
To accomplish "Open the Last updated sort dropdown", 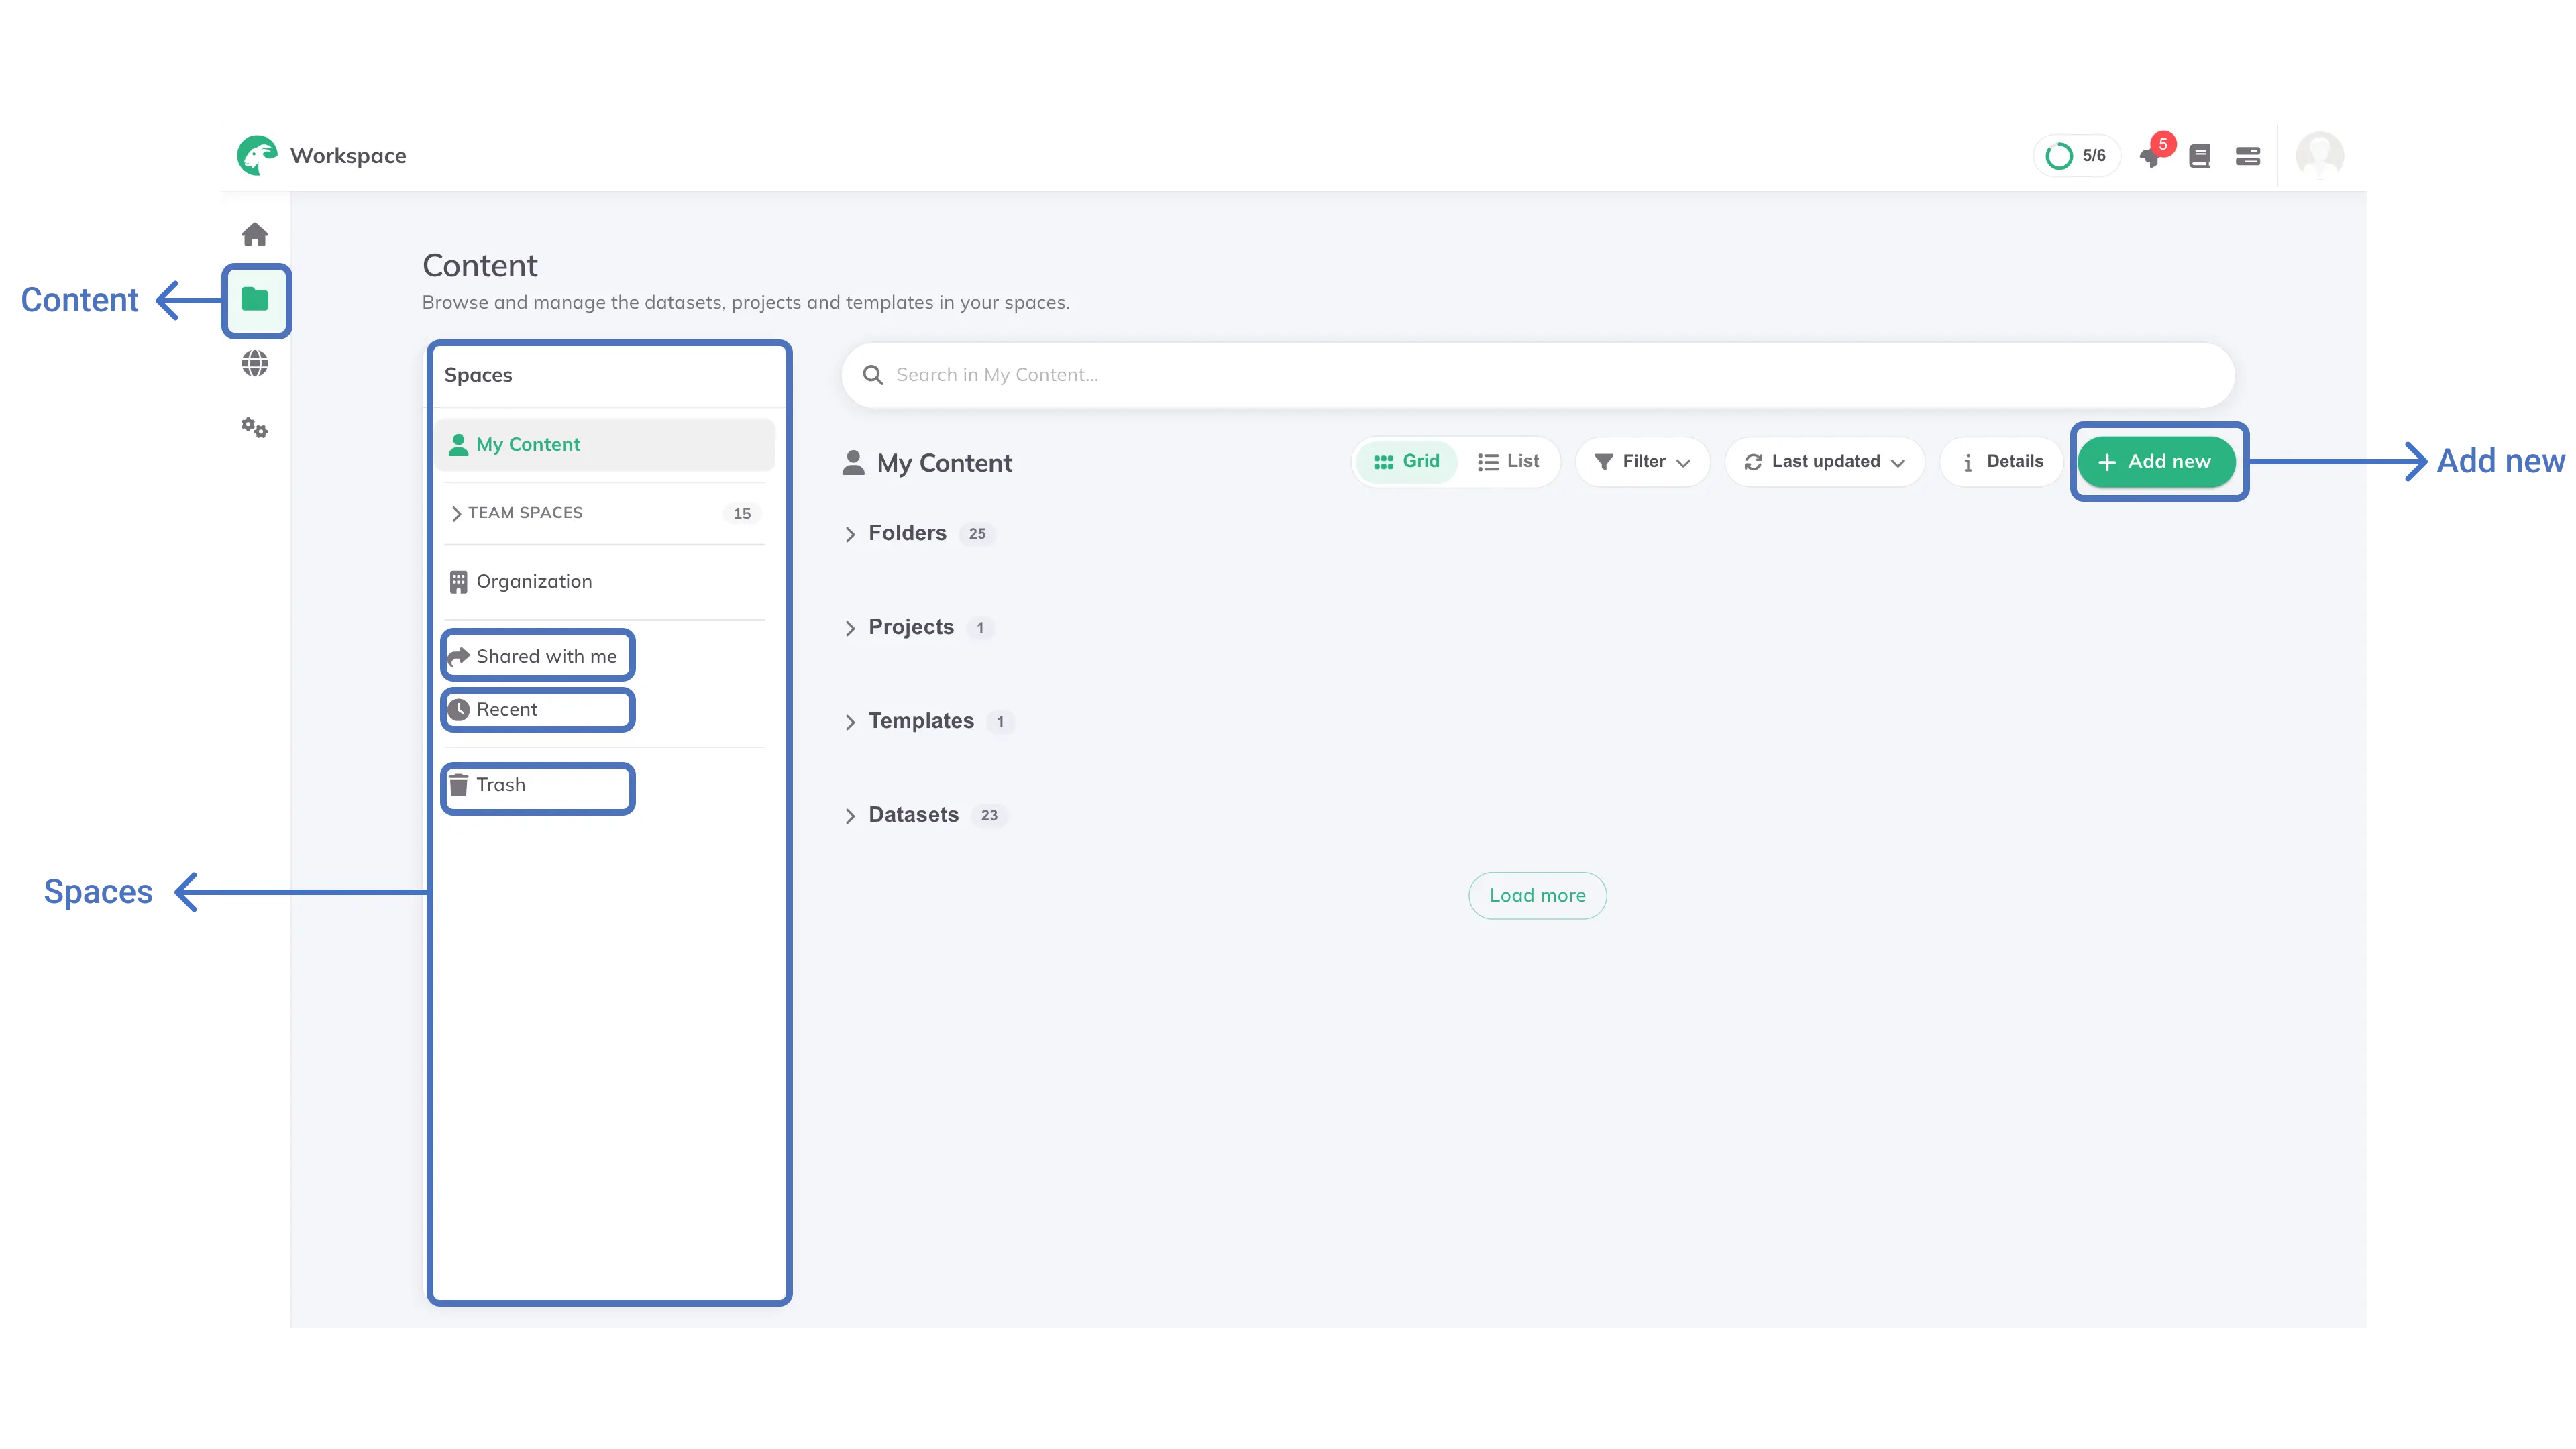I will pyautogui.click(x=1824, y=461).
